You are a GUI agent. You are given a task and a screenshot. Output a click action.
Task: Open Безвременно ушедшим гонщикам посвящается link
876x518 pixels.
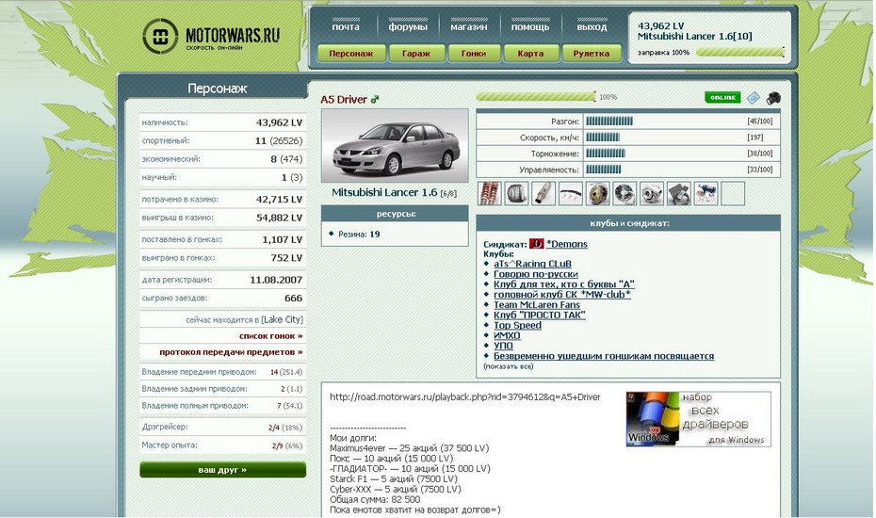pyautogui.click(x=604, y=355)
